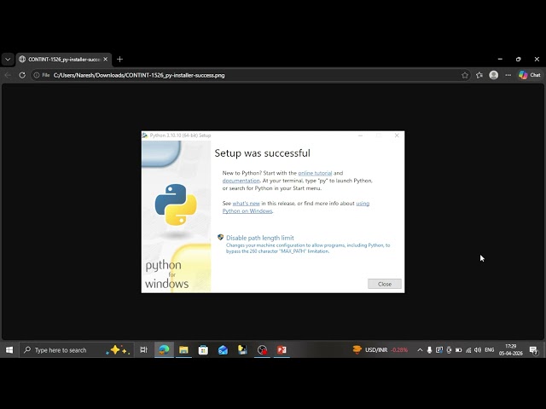Viewport: 546px width, 409px height.
Task: Open the tab actions dropdown in Edge
Action: pos(8,59)
